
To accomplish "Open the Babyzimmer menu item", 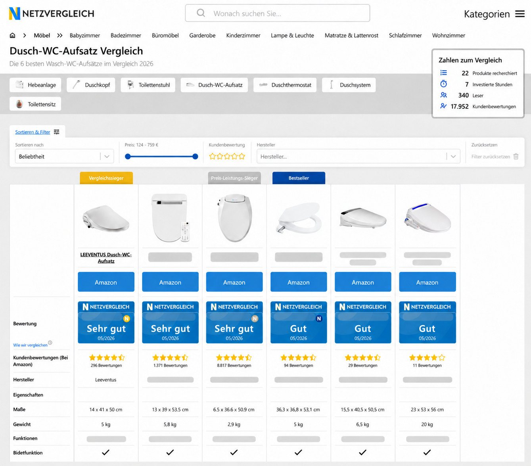I will [85, 35].
